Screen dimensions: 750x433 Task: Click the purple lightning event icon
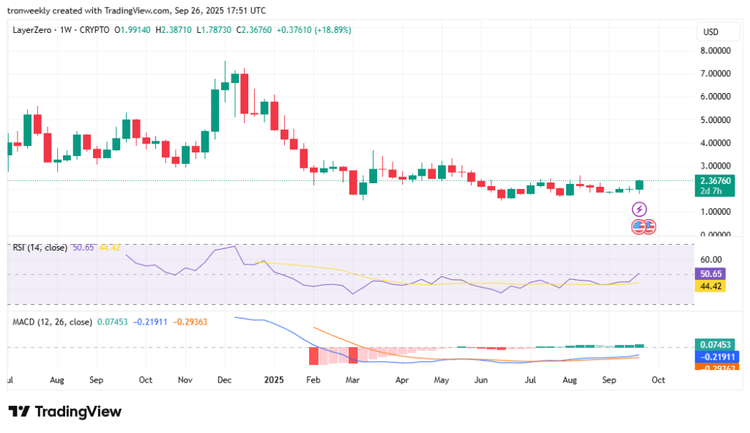(639, 209)
